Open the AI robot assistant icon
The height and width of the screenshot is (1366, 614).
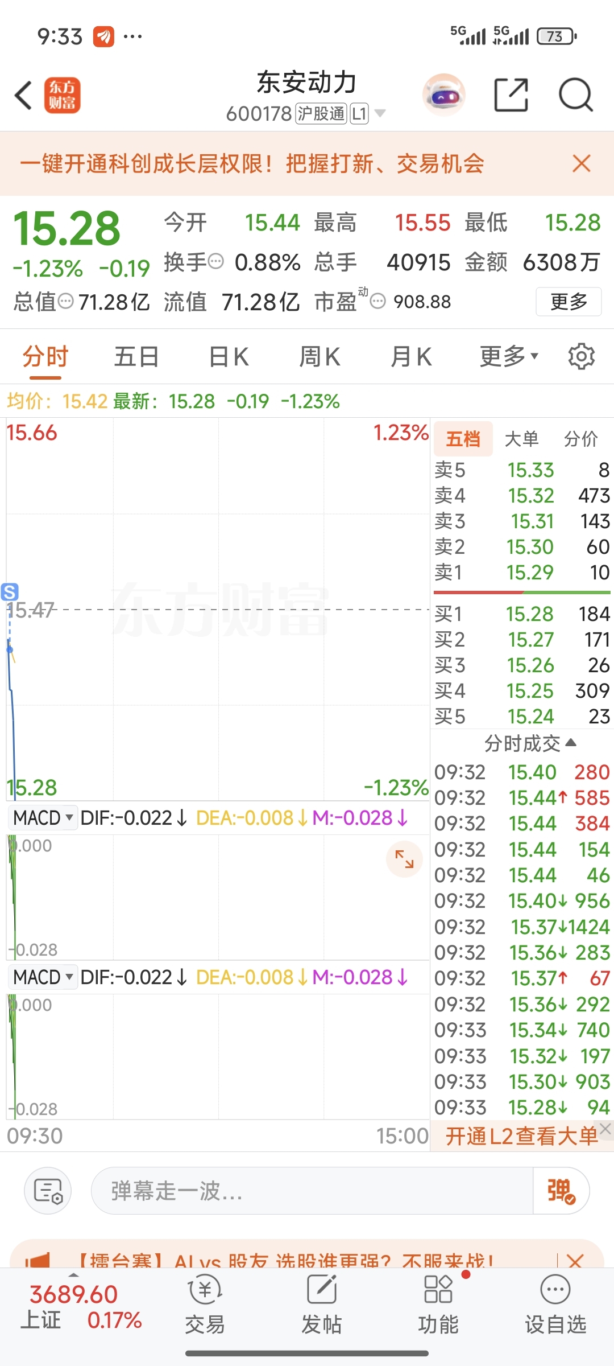tap(444, 95)
